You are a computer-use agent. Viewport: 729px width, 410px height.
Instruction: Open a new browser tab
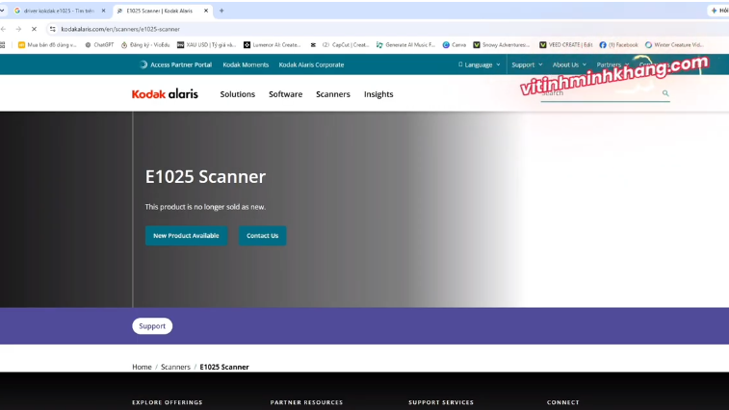pyautogui.click(x=221, y=11)
